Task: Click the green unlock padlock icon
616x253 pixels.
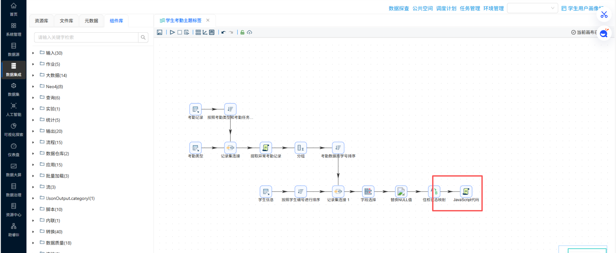Action: pos(242,32)
